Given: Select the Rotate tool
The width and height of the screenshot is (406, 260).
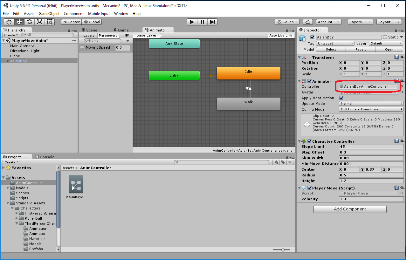Looking at the screenshot, I should tap(30, 22).
